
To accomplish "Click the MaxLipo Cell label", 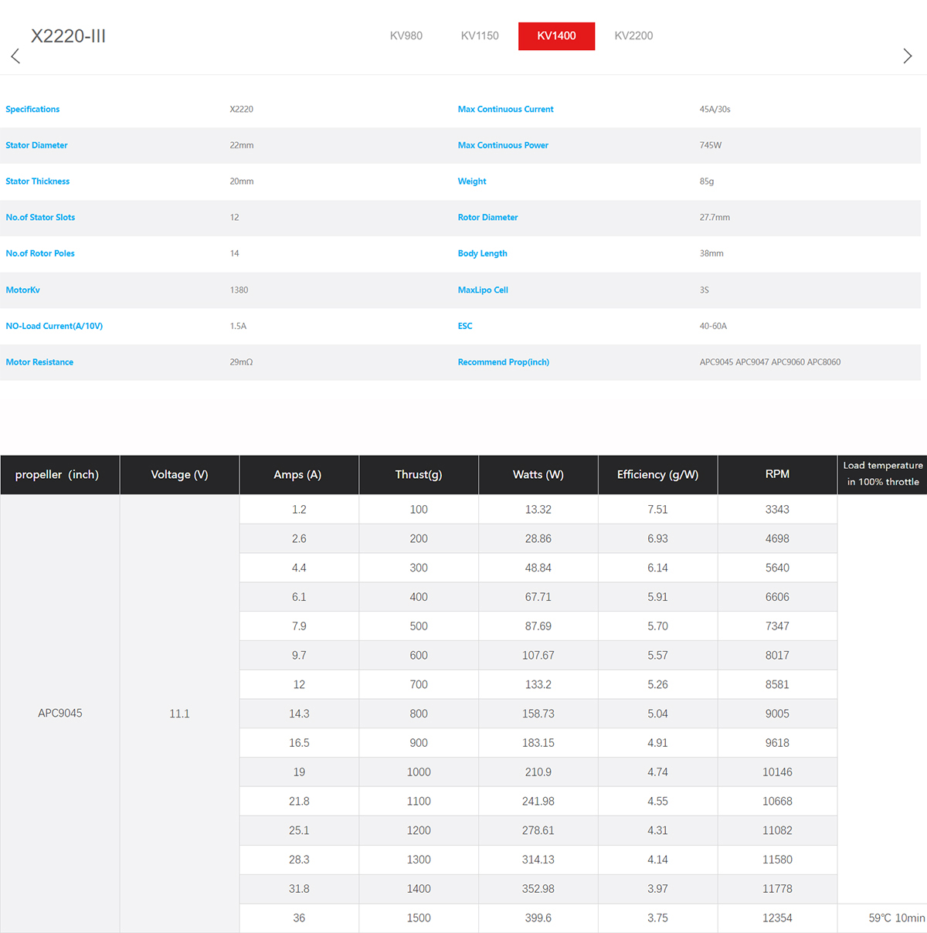I will (x=483, y=290).
